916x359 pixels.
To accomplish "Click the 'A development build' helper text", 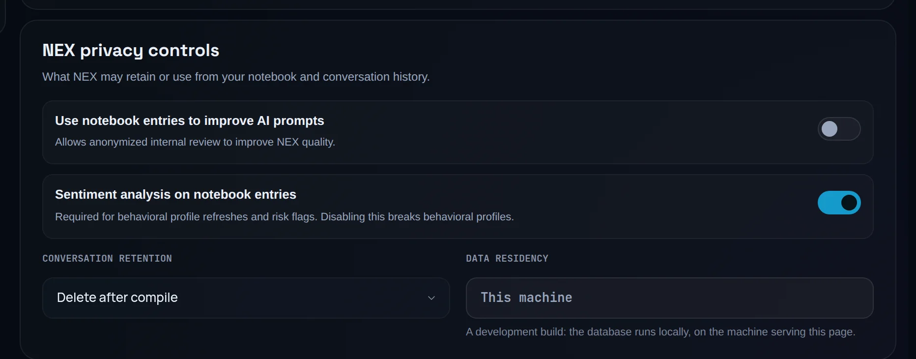I will [660, 332].
